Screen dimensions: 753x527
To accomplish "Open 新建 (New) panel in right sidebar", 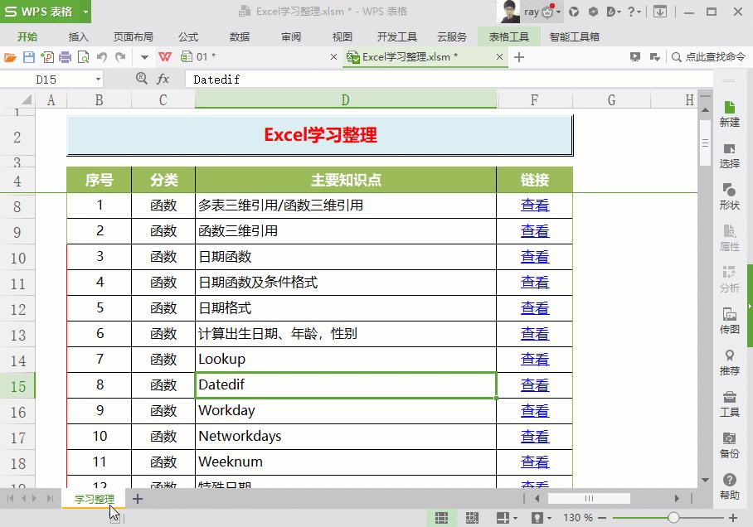I will (729, 116).
